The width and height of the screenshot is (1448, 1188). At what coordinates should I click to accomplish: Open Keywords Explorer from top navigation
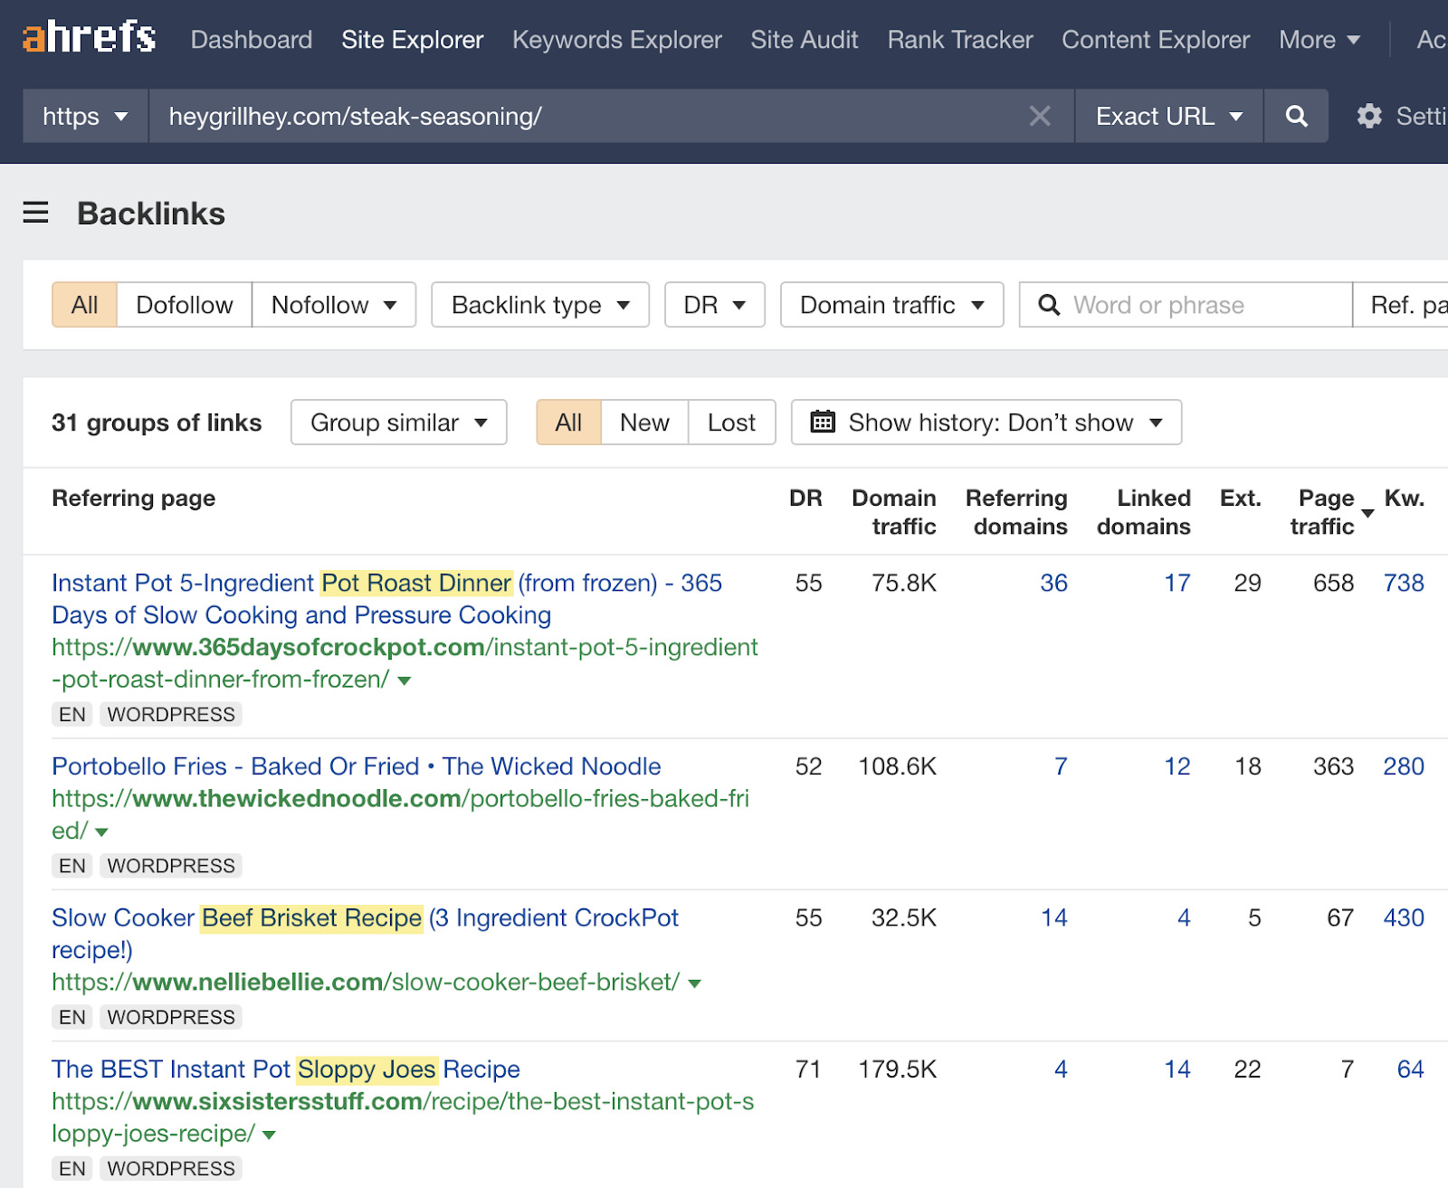tap(616, 40)
